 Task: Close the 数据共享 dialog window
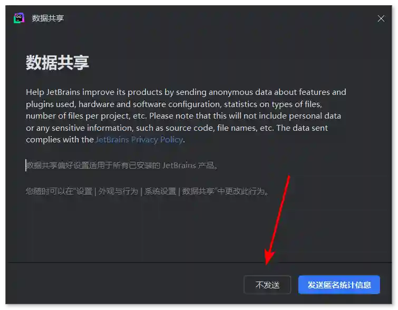381,18
